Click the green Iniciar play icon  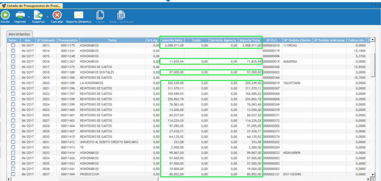pos(5,15)
